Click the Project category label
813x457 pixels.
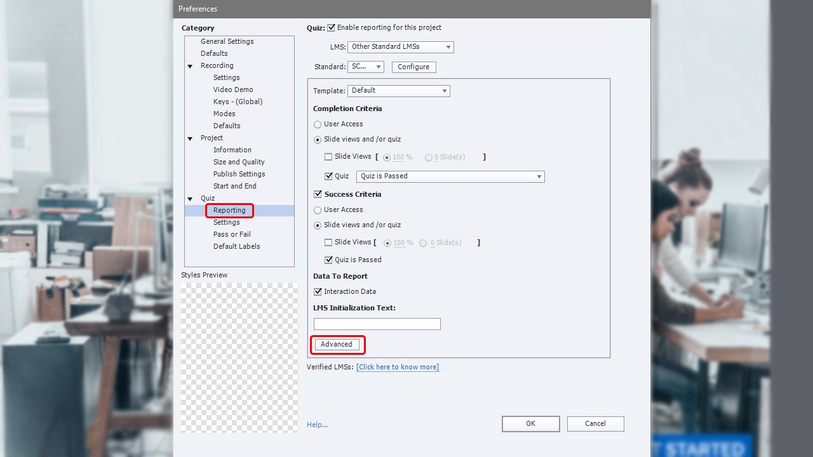click(212, 138)
